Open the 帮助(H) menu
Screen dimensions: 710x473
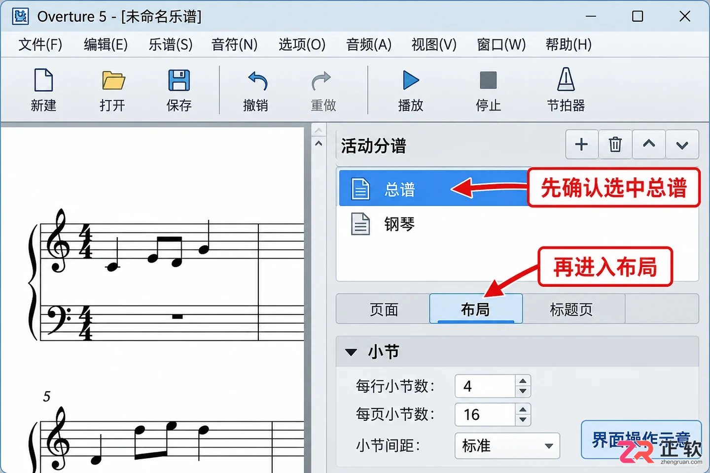pos(568,44)
